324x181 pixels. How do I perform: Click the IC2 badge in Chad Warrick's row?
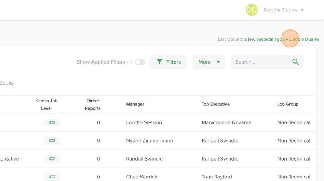(x=52, y=177)
